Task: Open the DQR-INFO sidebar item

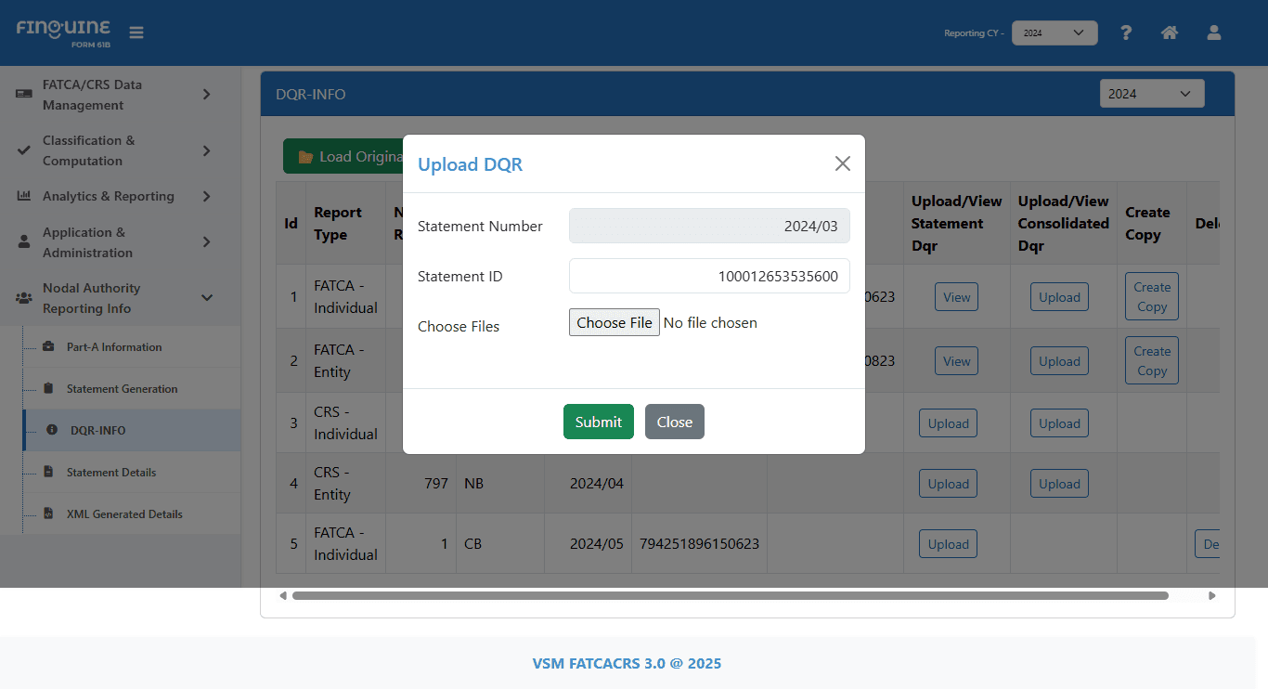Action: pyautogui.click(x=97, y=431)
